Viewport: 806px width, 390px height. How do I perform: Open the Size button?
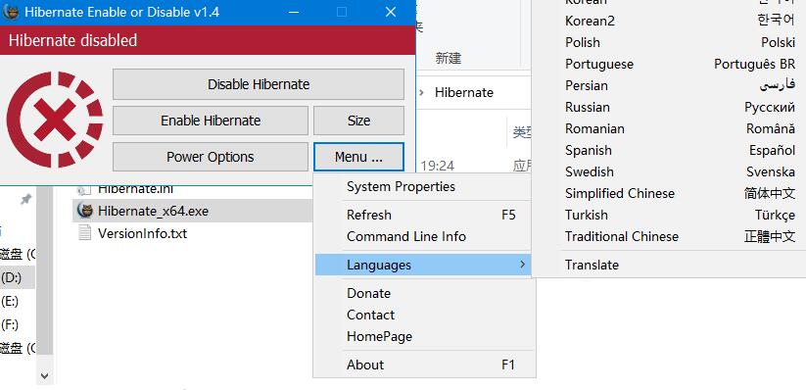tap(358, 121)
